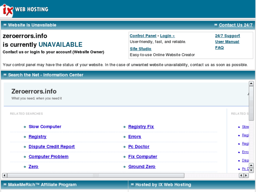Screen dimensions: 256x192
Task: Click the arrow icon beside Ground Zero
Action: point(124,167)
